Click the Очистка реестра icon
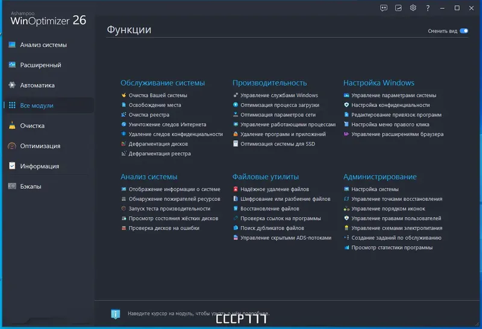This screenshot has height=329, width=482. click(124, 114)
